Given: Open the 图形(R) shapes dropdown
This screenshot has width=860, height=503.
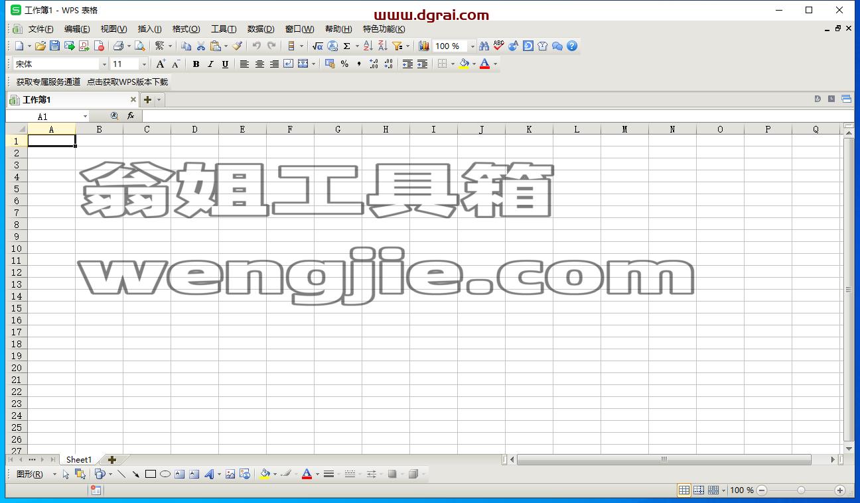Looking at the screenshot, I should (35, 474).
